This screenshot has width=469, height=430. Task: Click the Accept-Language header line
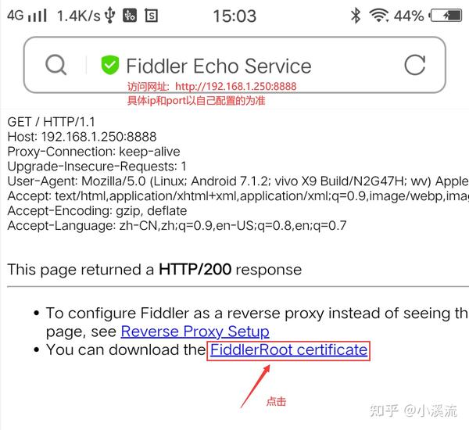point(177,226)
